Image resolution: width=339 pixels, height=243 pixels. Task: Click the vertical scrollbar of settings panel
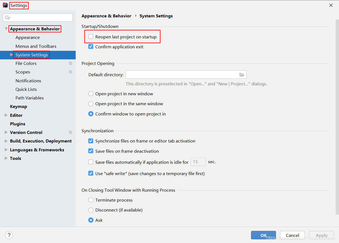tap(337, 117)
